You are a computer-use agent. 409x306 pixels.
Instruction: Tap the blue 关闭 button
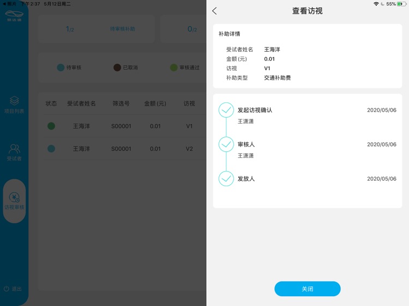point(307,289)
